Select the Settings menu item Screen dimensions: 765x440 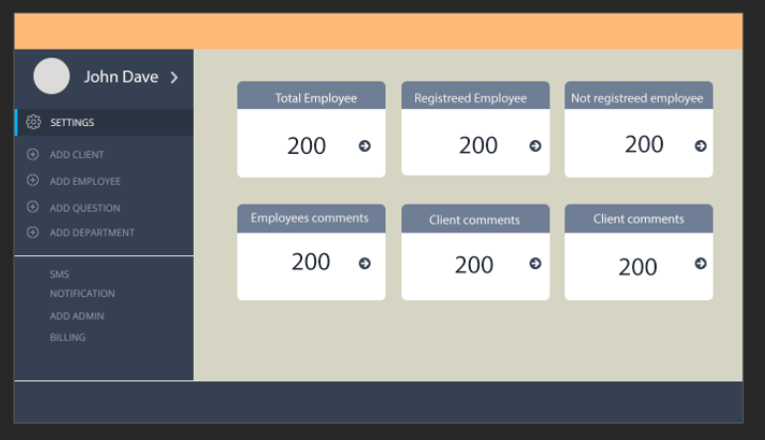(73, 123)
